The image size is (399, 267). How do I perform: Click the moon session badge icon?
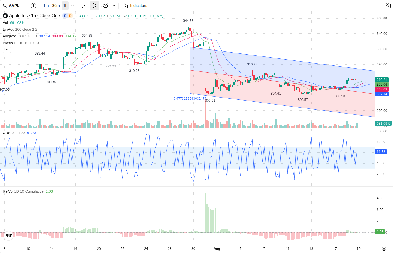65,16
